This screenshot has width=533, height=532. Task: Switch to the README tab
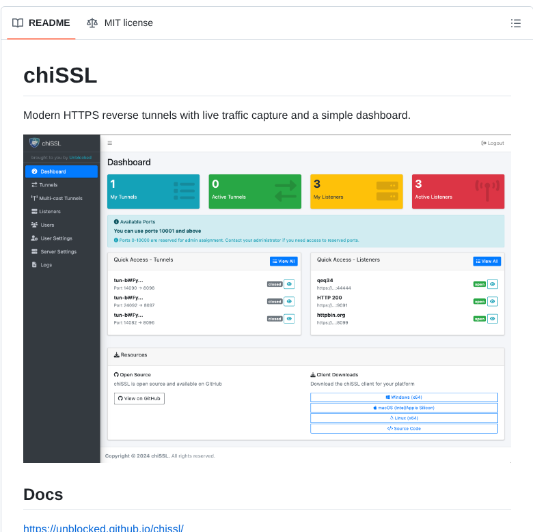41,23
